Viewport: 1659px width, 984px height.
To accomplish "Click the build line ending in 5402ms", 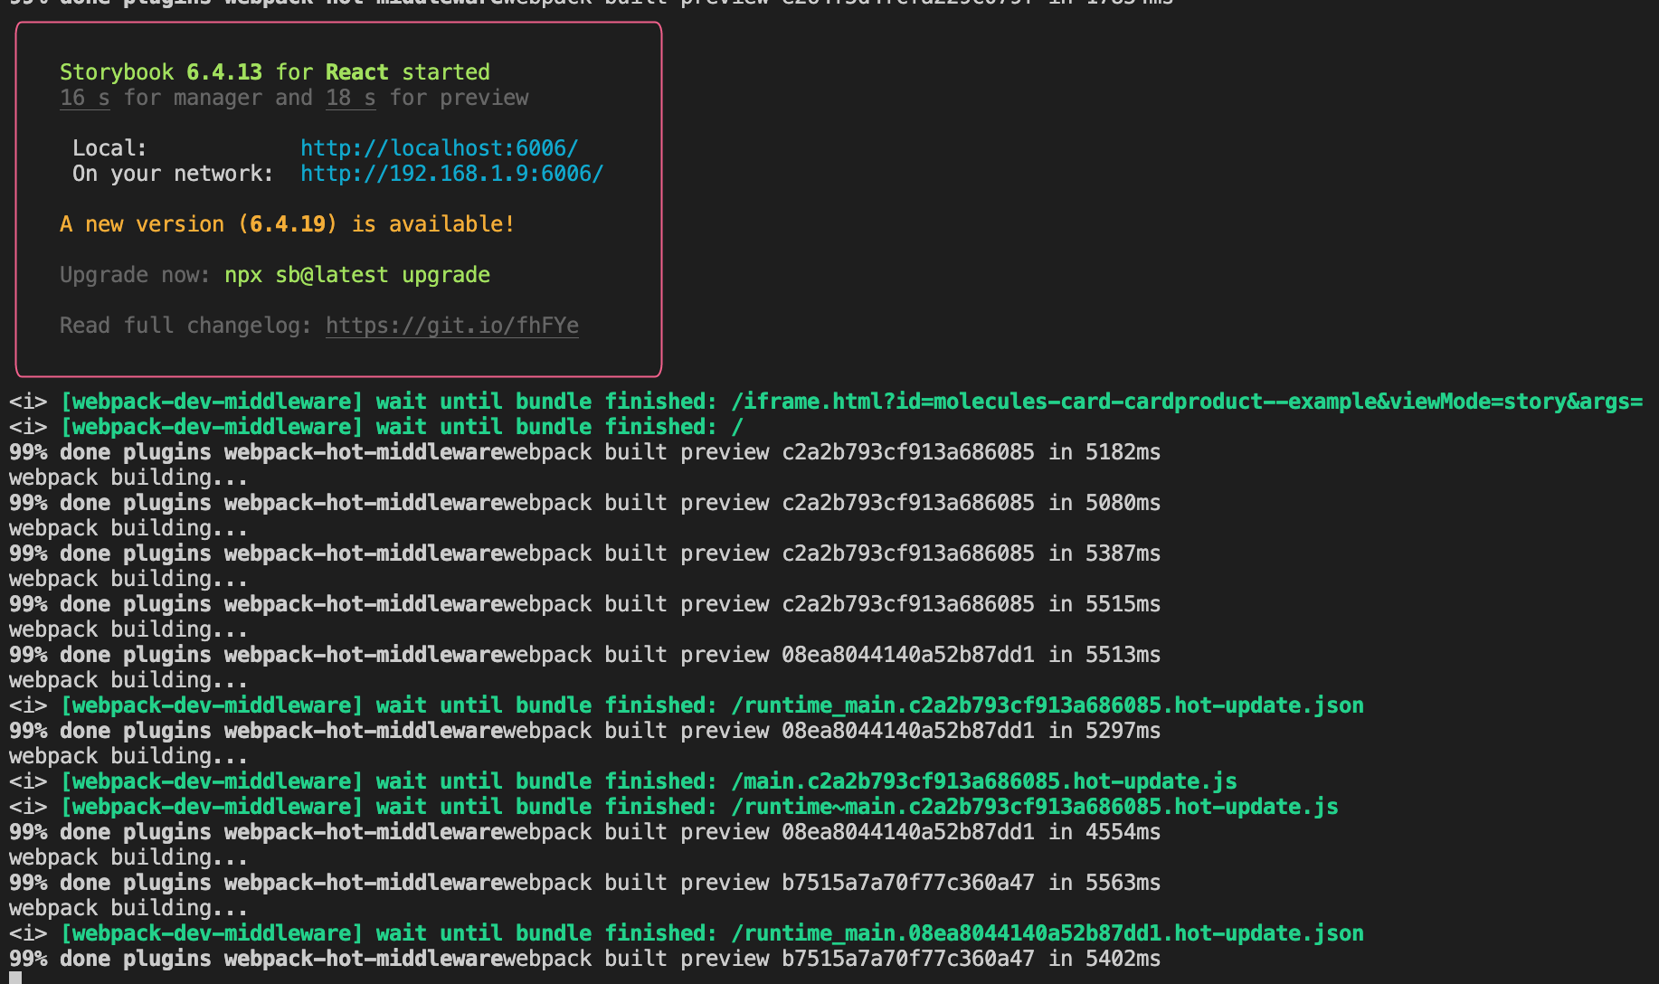I will pos(584,958).
